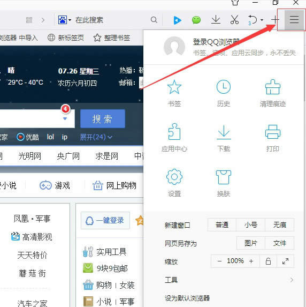This screenshot has width=306, height=307.
Task: Expand the undo closed tabs dropdown arrow
Action: (x=262, y=20)
